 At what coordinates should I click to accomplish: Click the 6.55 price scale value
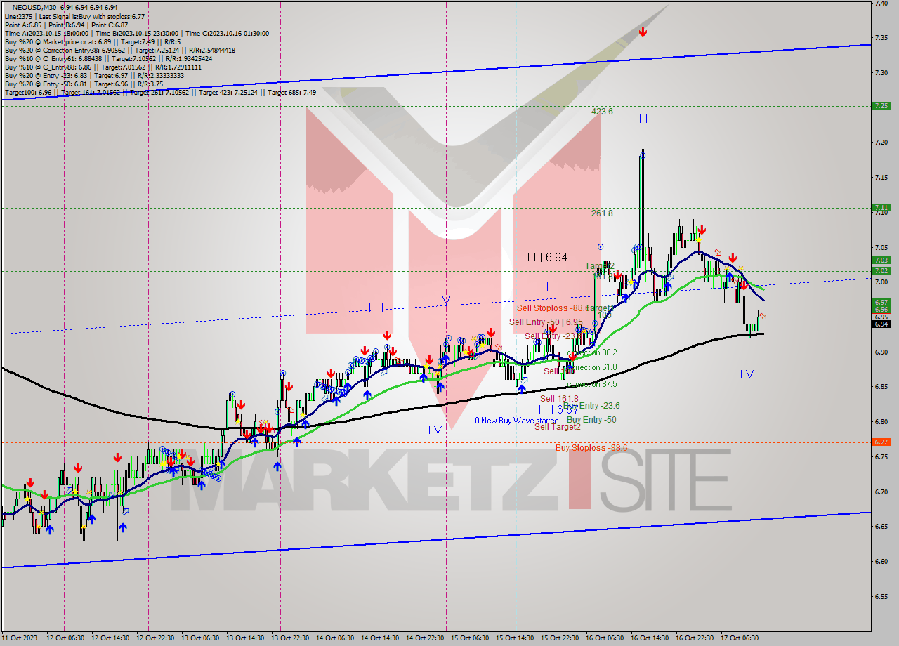pyautogui.click(x=881, y=596)
